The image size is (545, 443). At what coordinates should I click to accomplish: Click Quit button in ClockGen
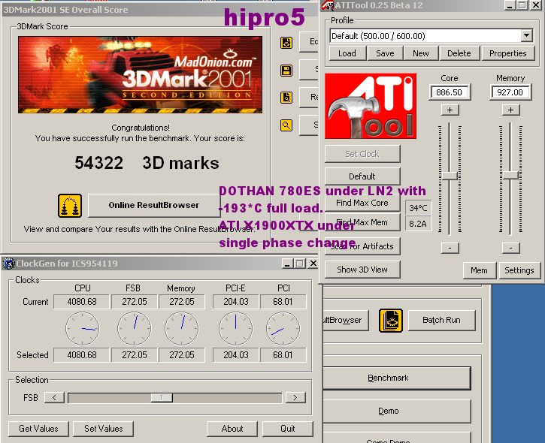pyautogui.click(x=288, y=429)
